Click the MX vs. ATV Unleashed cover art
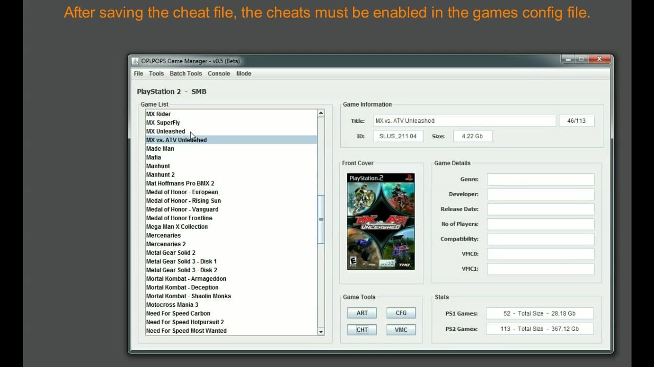This screenshot has height=367, width=654. [x=381, y=221]
